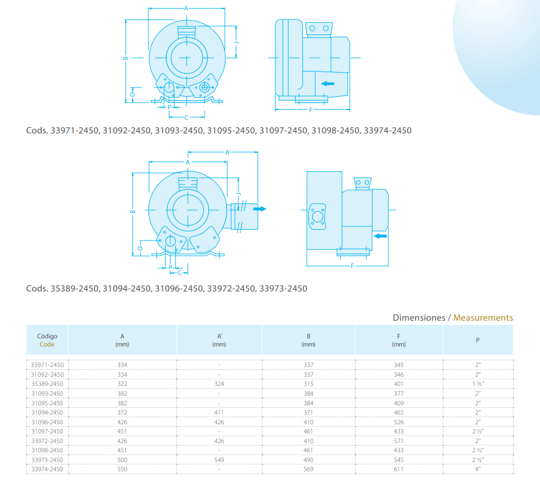540x481 pixels.
Task: Click the B value 315 for 35389-2450
Action: click(309, 384)
